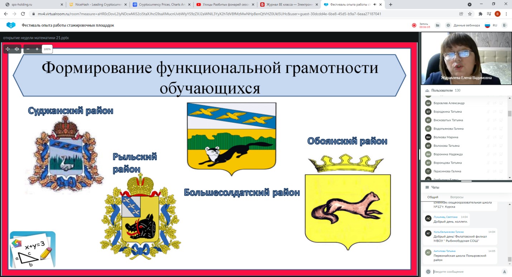512x277 pixels.
Task: Click the chat scrollbar thumb
Action: point(509,259)
